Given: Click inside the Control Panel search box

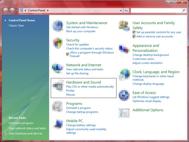Looking at the screenshot, I should tap(156, 10).
